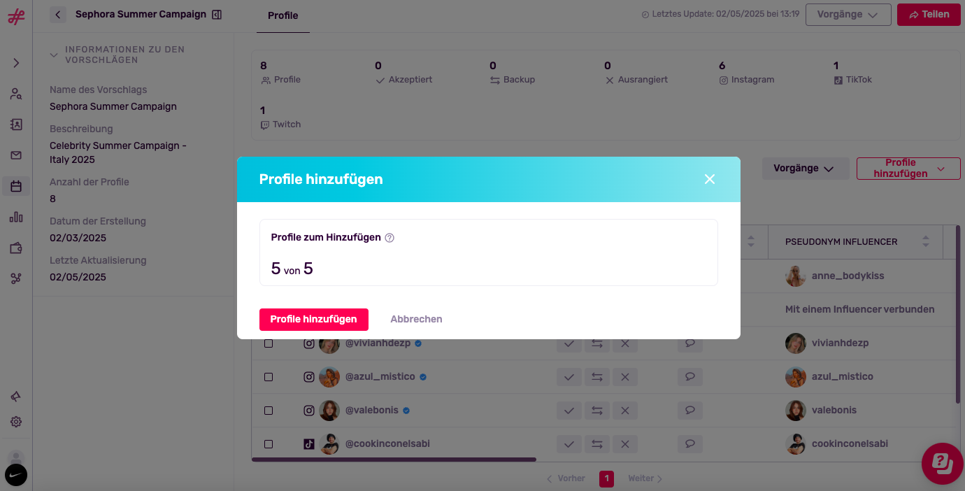Open the mail envelope sidebar icon
The image size is (965, 491).
pyautogui.click(x=16, y=155)
